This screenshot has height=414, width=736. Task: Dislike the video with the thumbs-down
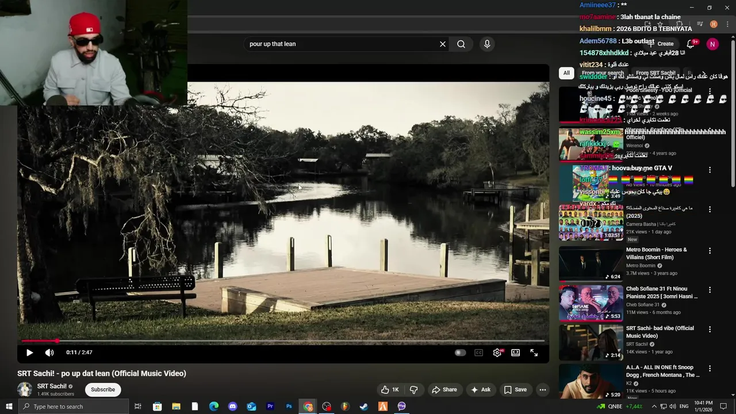tap(414, 389)
